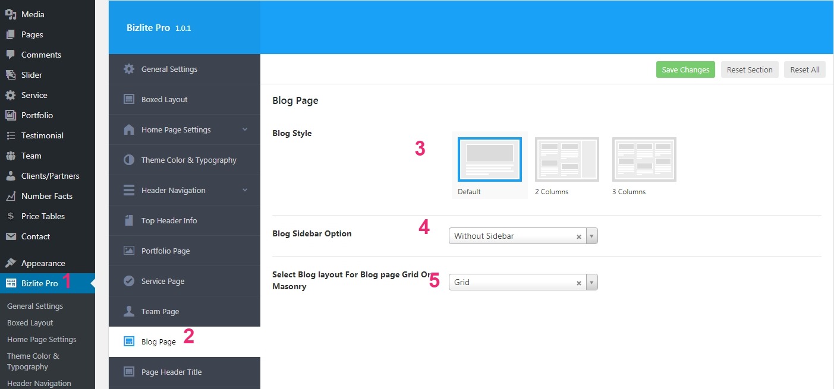Open the Top Header Info tab
This screenshot has height=389, width=834.
tap(184, 220)
